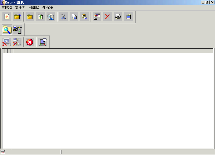This screenshot has width=215, height=155.
Task: Open the 主控(C) menu
Action: pyautogui.click(x=7, y=8)
